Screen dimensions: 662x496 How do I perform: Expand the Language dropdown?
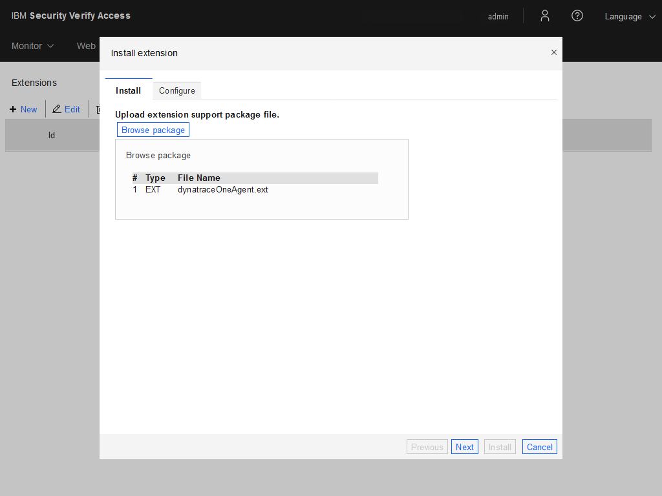(630, 16)
